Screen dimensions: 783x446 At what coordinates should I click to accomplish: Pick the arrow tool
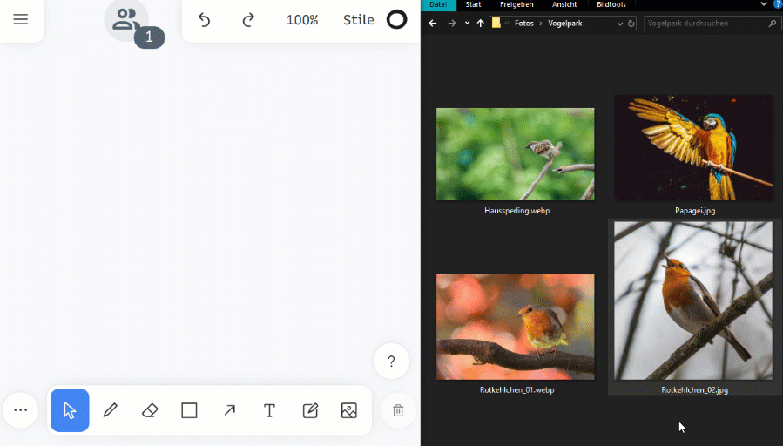[229, 410]
